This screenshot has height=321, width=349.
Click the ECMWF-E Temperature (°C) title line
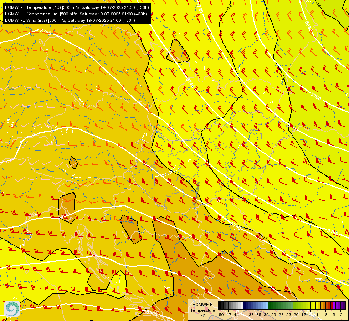[77, 7]
